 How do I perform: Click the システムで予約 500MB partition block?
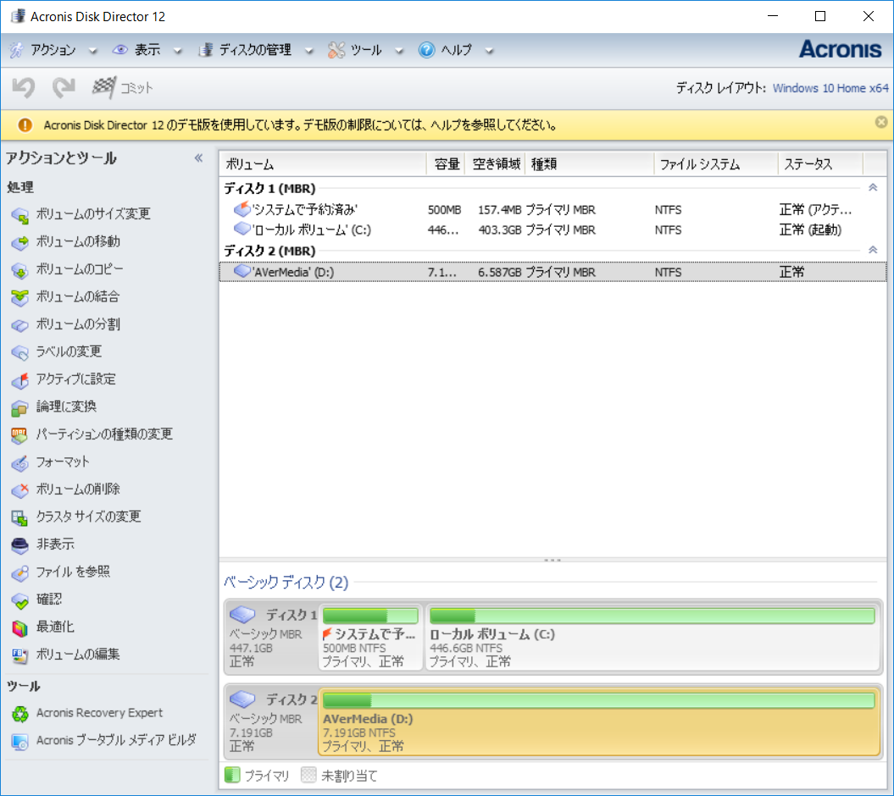370,637
